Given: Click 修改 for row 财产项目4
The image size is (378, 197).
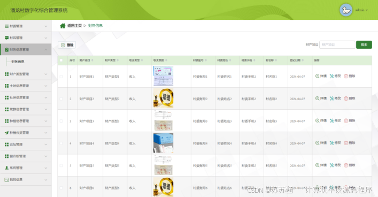Looking at the screenshot, I should click(335, 143).
